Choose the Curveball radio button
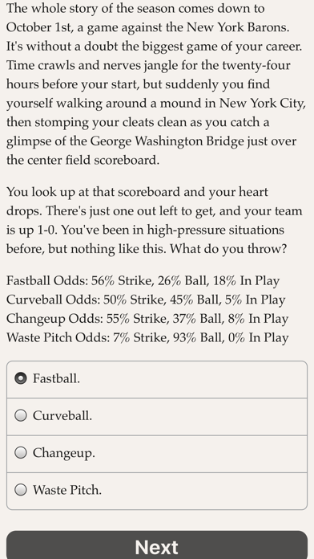The width and height of the screenshot is (314, 559). point(21,415)
